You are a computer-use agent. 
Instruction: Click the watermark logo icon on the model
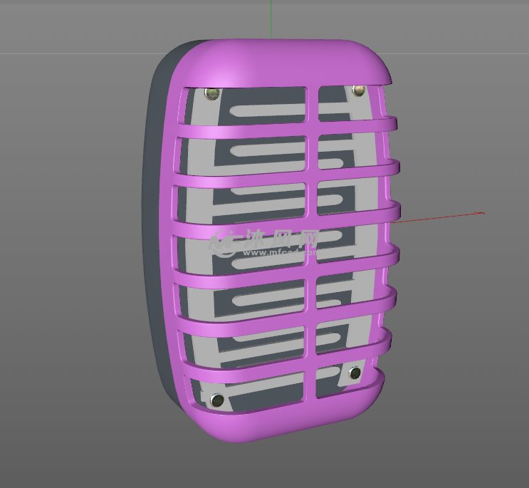tap(224, 243)
